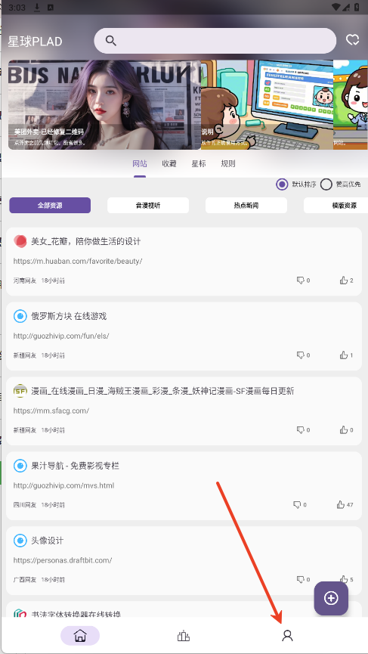Select the 全部资源 filter button
368x654 pixels.
pos(50,205)
